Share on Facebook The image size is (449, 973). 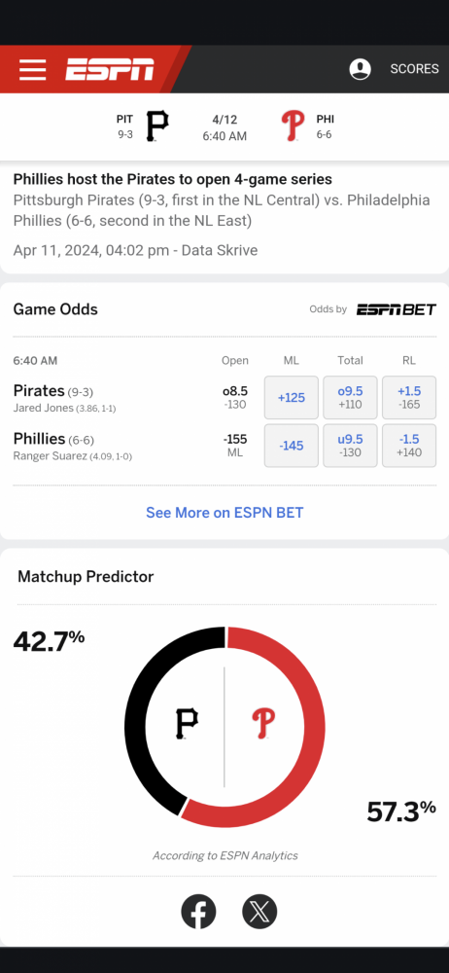[x=198, y=912]
